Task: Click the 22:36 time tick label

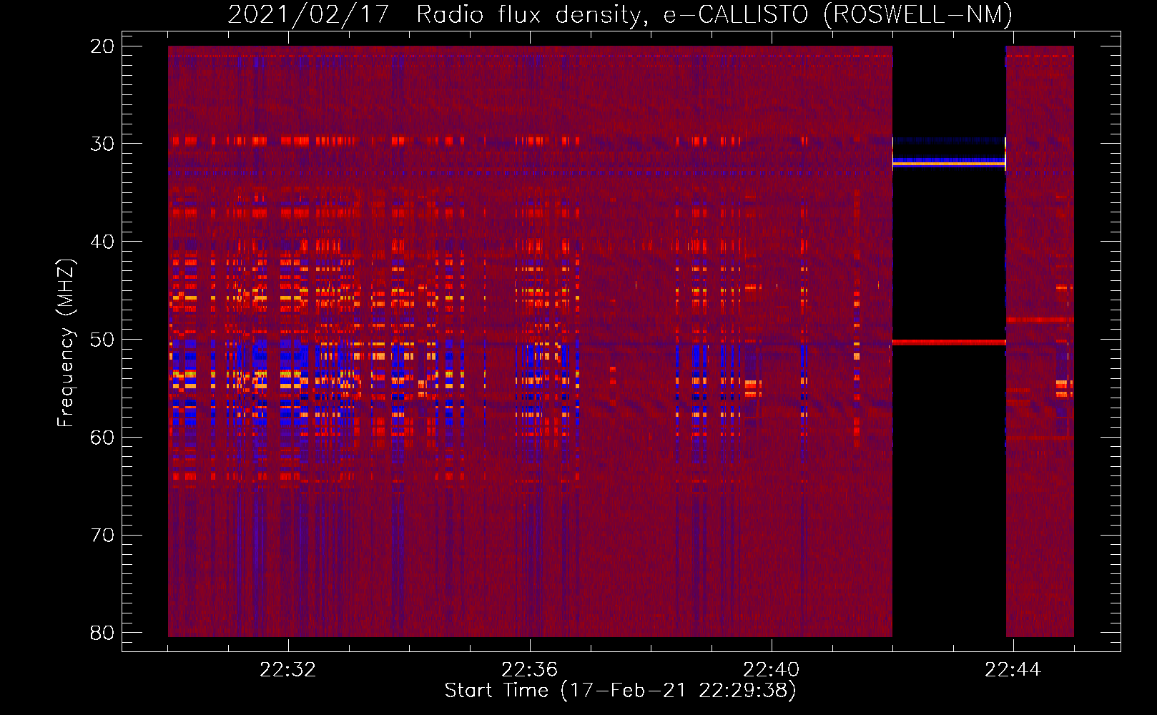Action: pos(529,670)
